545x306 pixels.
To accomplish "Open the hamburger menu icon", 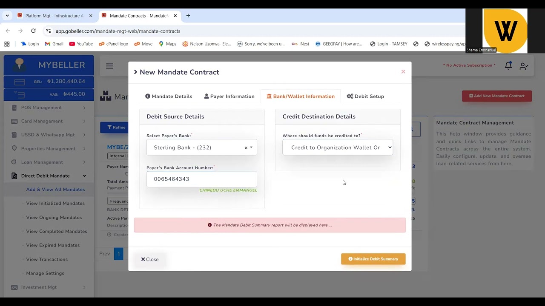I will [x=109, y=66].
